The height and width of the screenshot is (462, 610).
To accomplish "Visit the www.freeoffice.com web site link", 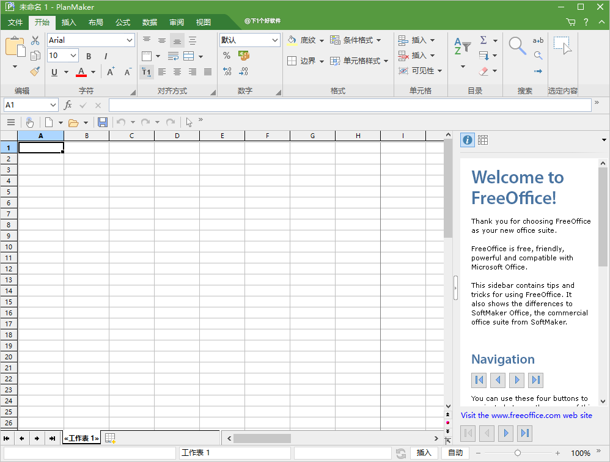I will (x=526, y=415).
